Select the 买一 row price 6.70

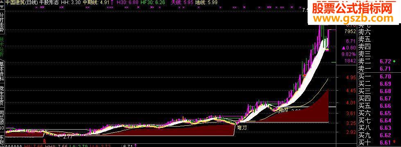385,76
